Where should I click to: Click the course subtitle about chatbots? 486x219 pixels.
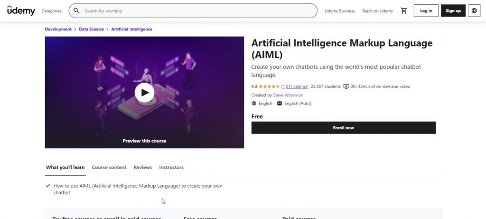336,71
